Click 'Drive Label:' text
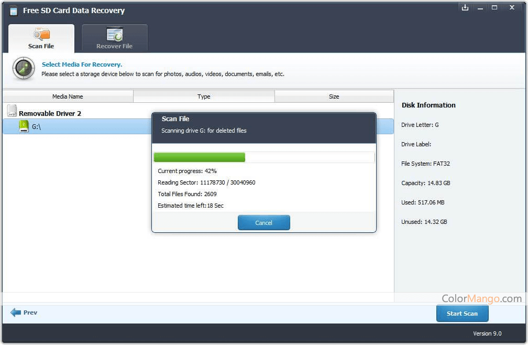 coord(416,144)
